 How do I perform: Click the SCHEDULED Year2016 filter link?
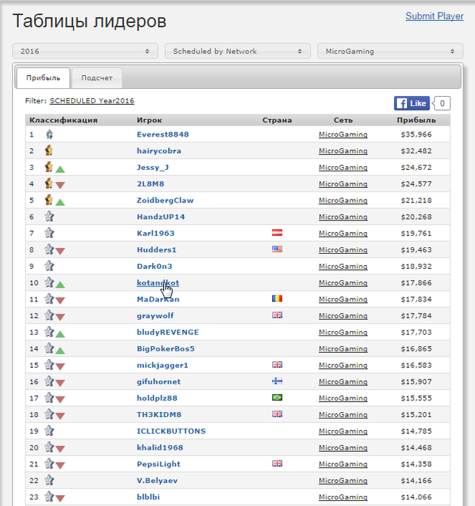point(92,101)
